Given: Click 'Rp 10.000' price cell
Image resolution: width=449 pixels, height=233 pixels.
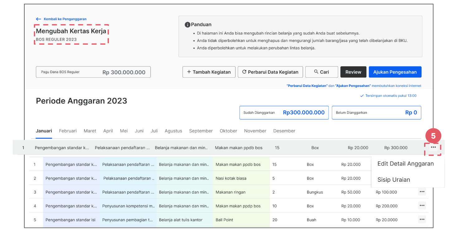Looking at the screenshot, I should 351,220.
